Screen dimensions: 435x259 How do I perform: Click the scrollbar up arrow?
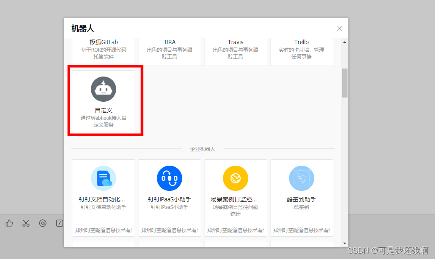point(345,42)
